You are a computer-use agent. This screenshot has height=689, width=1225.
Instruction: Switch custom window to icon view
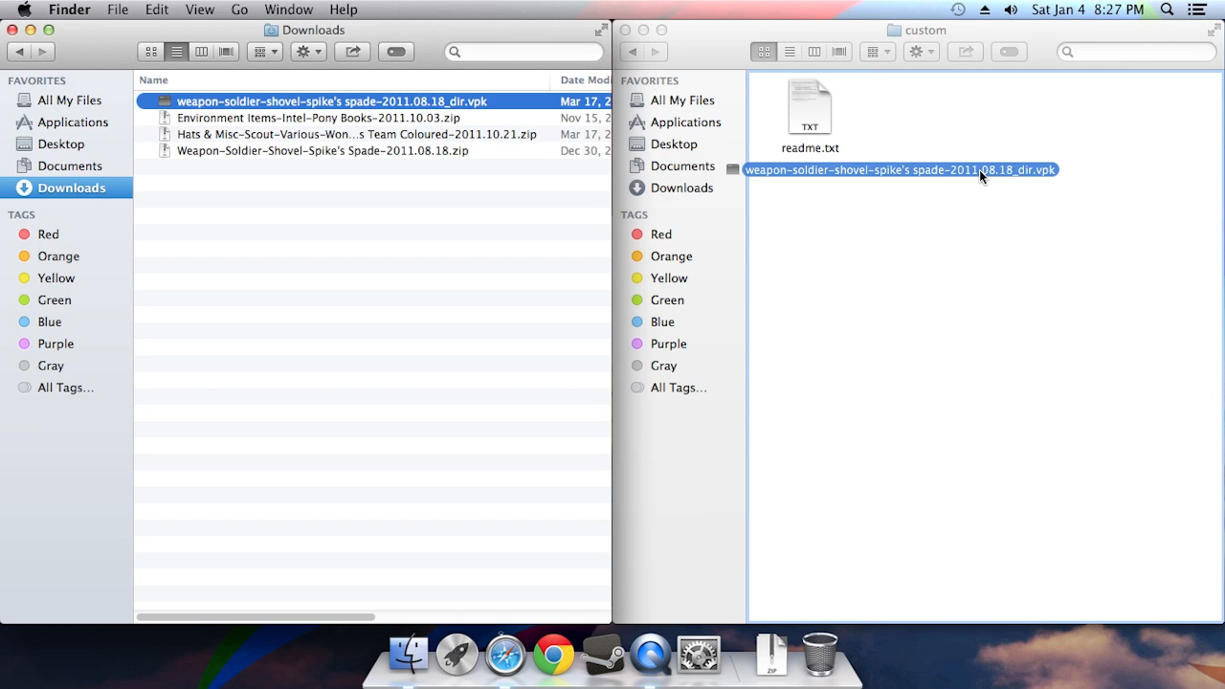pyautogui.click(x=764, y=52)
